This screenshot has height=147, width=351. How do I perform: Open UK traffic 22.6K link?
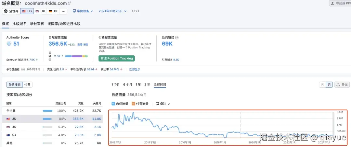click(x=79, y=127)
